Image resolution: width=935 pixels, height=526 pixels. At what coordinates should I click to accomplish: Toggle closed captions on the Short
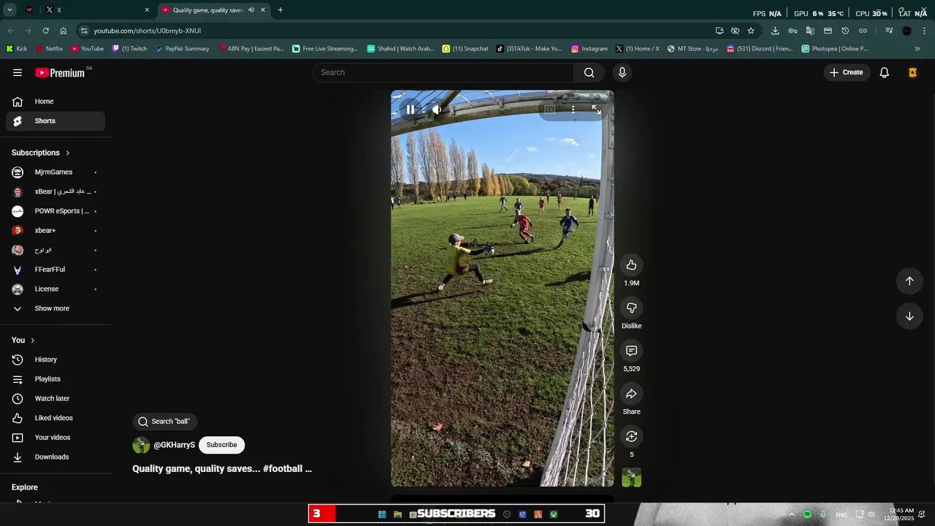pos(549,110)
